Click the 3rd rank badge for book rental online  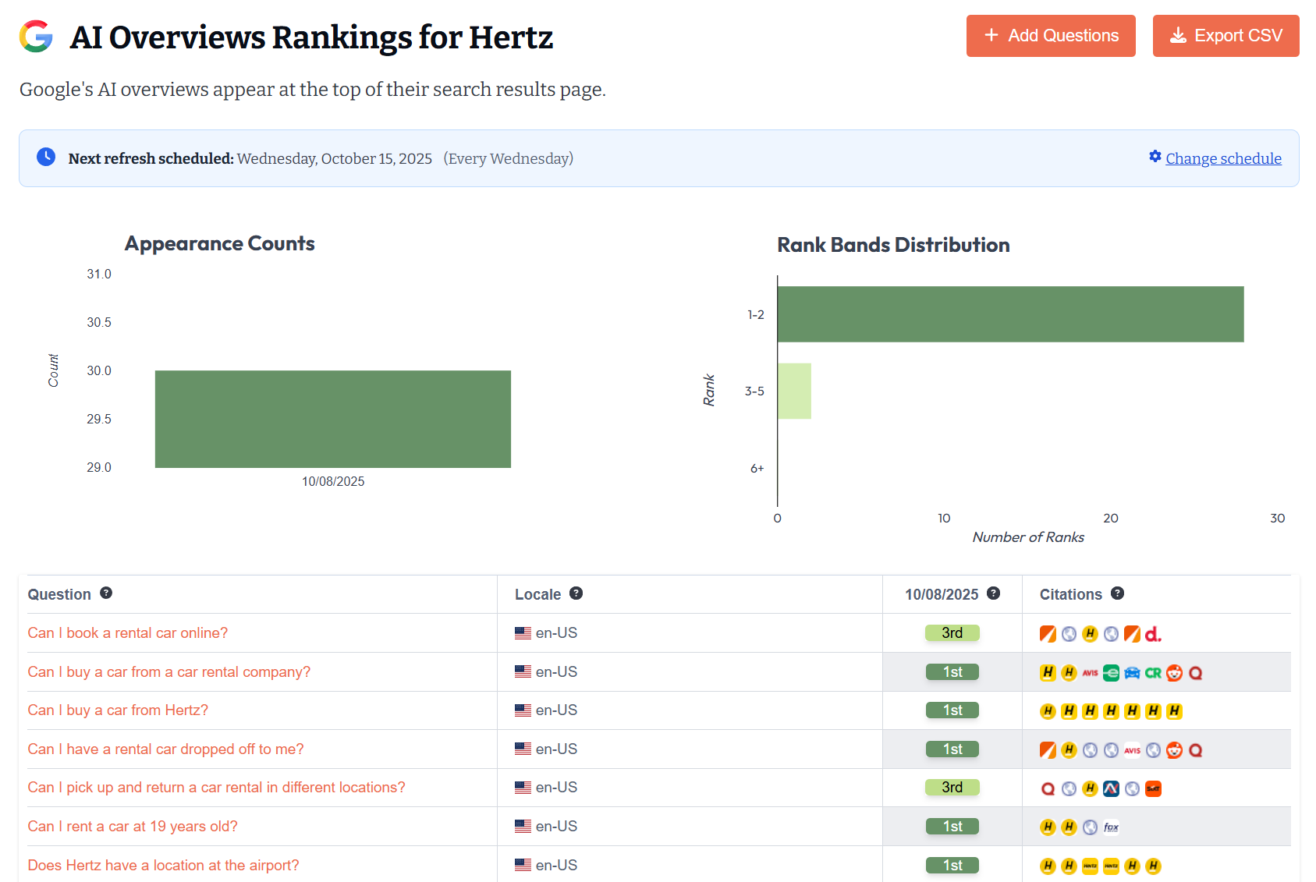click(952, 633)
